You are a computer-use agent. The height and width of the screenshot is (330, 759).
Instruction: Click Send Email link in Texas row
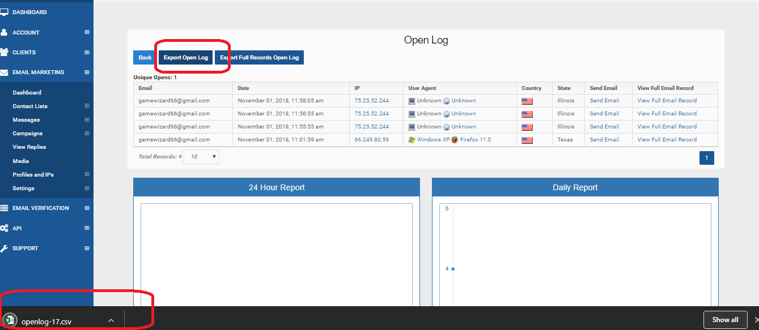point(604,140)
